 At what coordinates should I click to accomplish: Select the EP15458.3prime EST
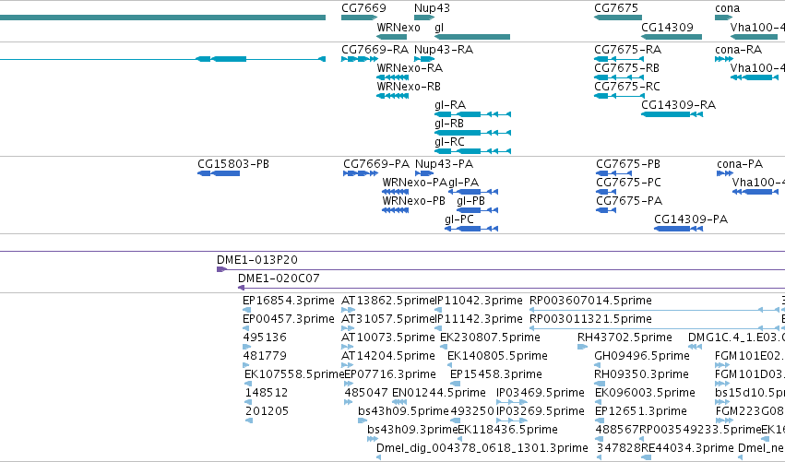click(x=455, y=384)
